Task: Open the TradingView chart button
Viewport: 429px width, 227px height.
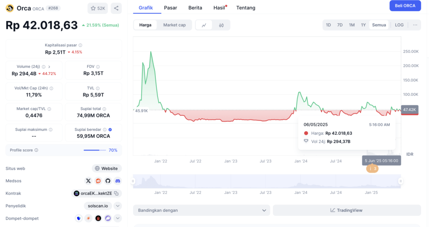Action: click(x=347, y=210)
